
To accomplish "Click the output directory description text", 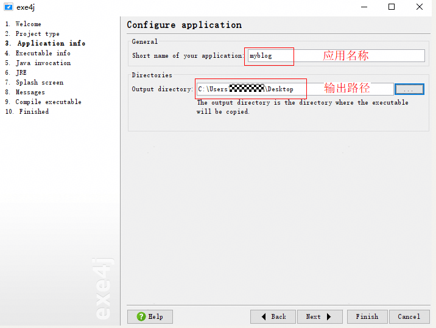I will point(303,107).
